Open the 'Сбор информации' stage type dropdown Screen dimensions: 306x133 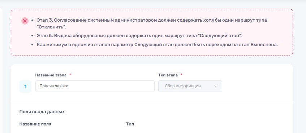pyautogui.click(x=190, y=86)
